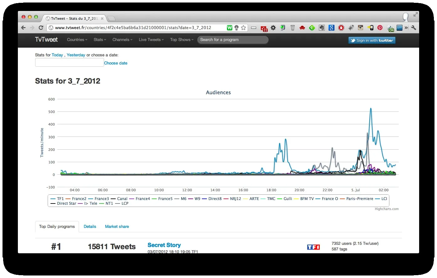Click the Search for a program field

pos(233,40)
